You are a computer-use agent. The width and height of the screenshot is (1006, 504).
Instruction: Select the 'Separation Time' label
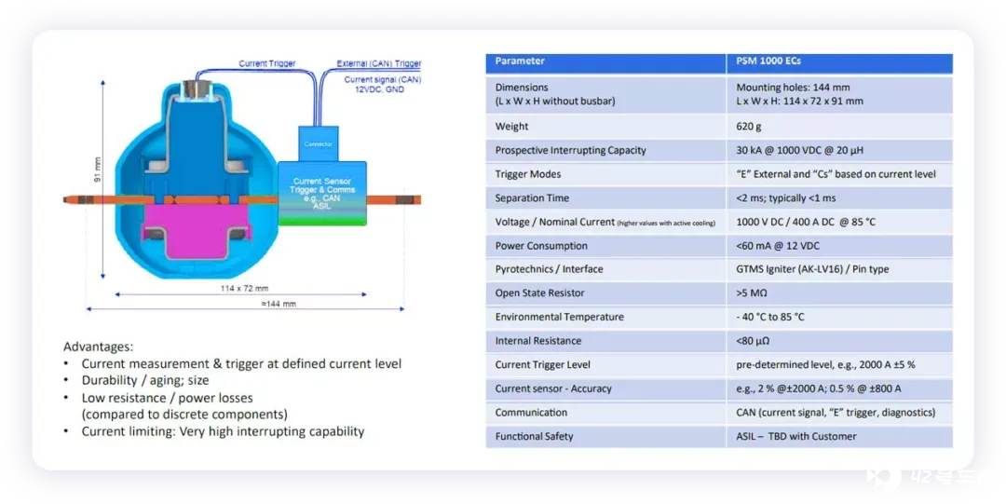point(532,198)
